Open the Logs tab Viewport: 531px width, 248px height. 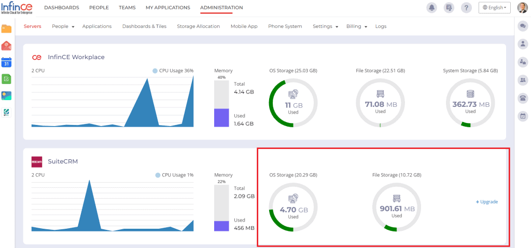pyautogui.click(x=381, y=26)
